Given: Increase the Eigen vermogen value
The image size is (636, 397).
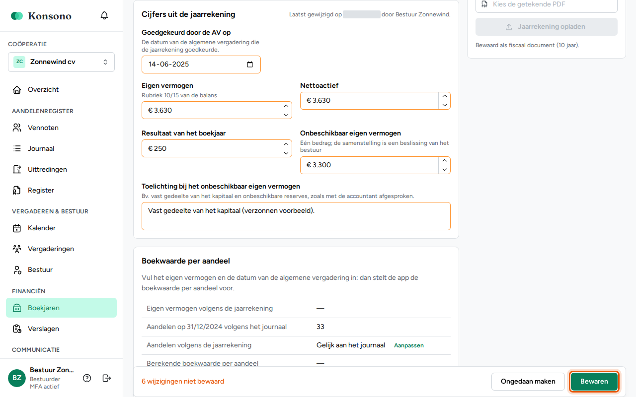Looking at the screenshot, I should pyautogui.click(x=286, y=106).
